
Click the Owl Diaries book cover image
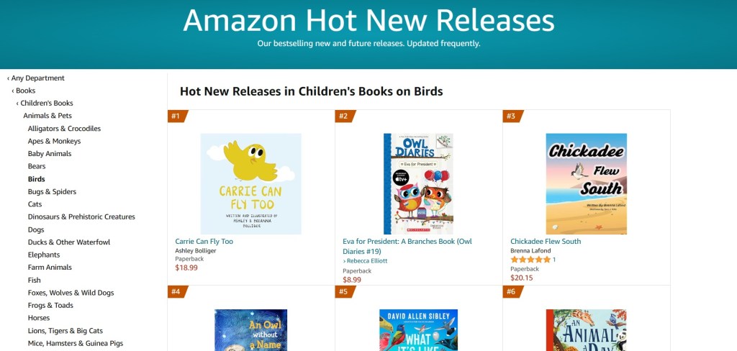point(418,183)
